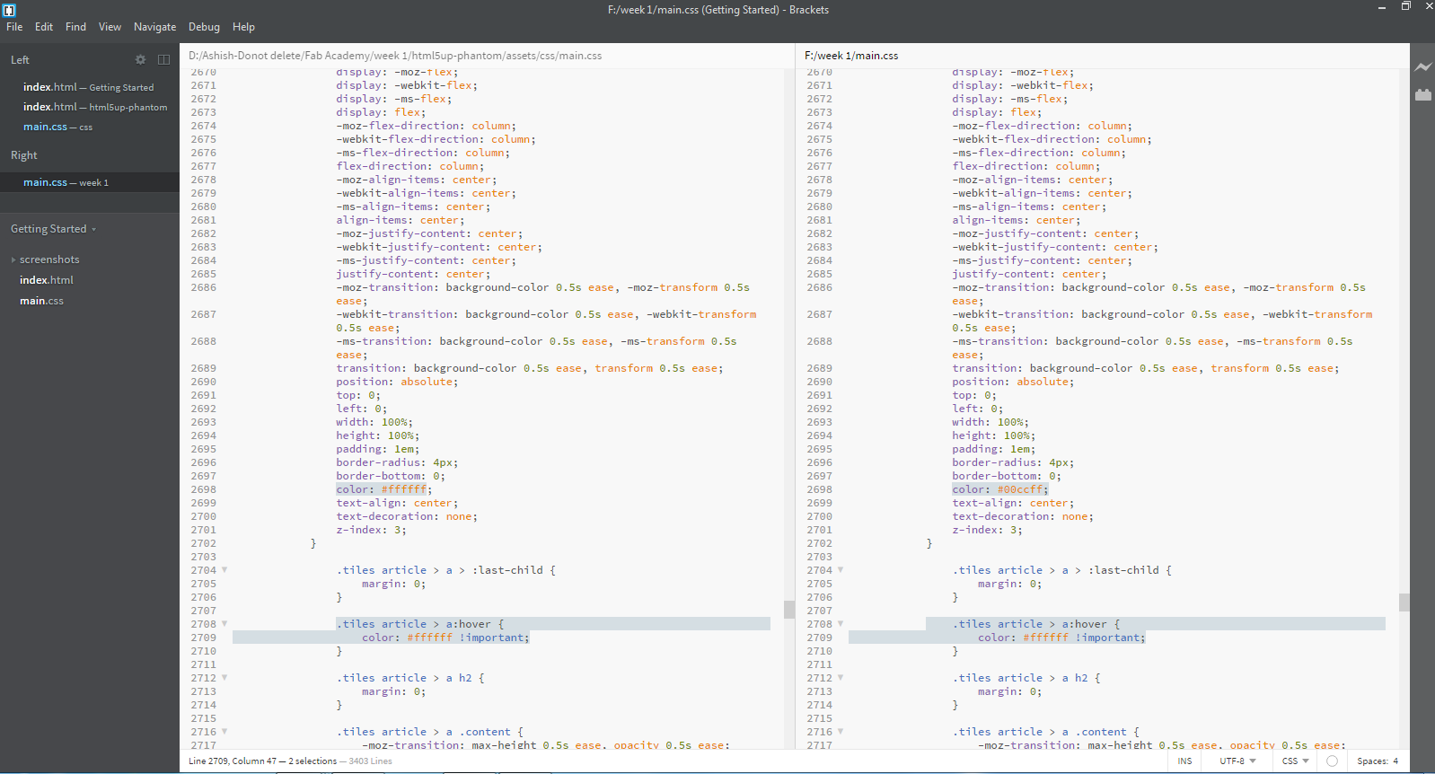Open the Edit menu

44,27
